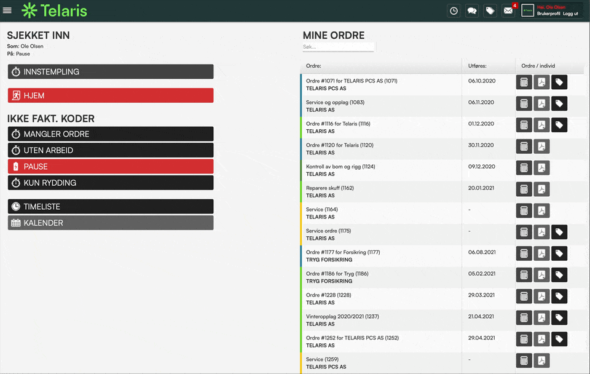Click the user avatar thumbnail in the header
This screenshot has width=590, height=374.
tap(527, 10)
